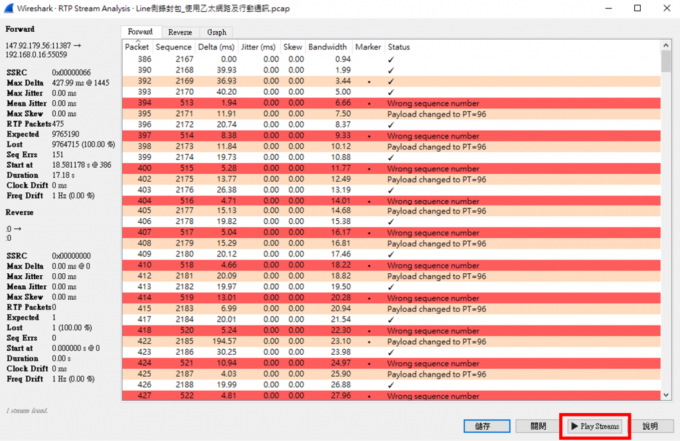Select packet 399 row
680x441 pixels.
coord(391,157)
